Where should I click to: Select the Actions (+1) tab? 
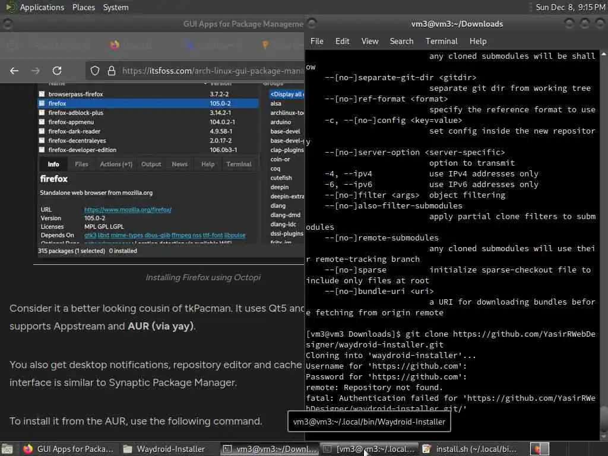click(116, 164)
